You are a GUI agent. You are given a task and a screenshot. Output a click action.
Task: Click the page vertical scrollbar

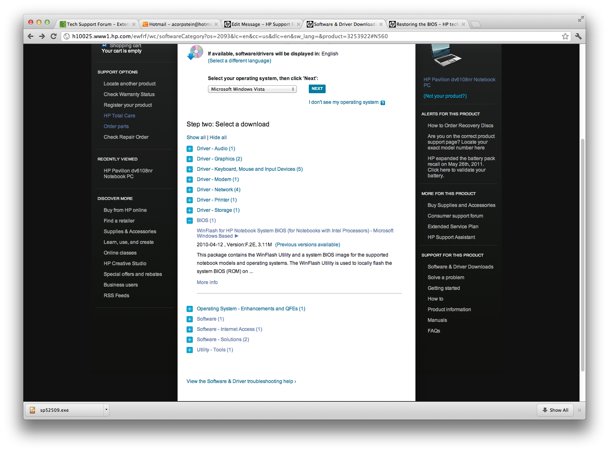583,255
